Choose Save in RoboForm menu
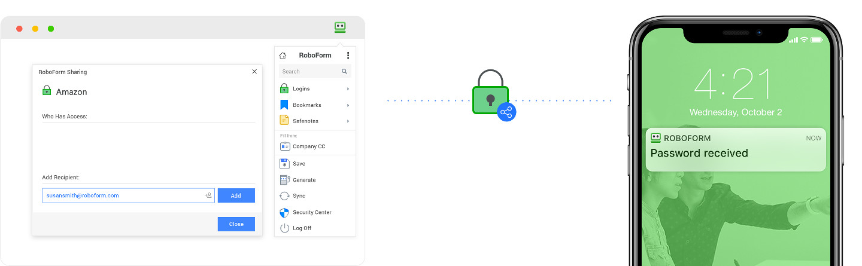This screenshot has height=266, width=862. (315, 164)
